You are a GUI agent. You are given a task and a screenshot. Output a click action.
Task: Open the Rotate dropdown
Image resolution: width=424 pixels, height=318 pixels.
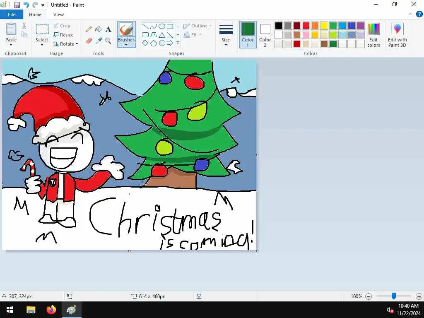coord(66,44)
